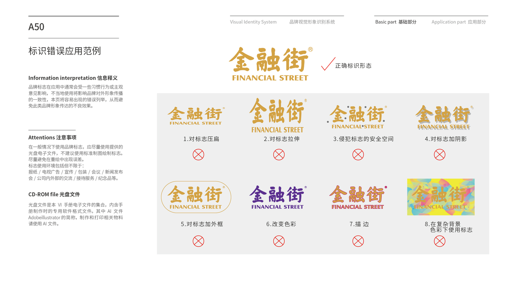Viewport: 515px width, 290px height.
Task: Click the Attentions 注意事项 heading
Action: [52, 137]
